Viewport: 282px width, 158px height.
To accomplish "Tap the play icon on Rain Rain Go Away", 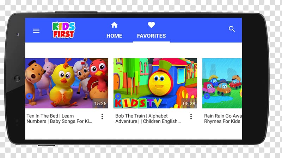I will tap(207, 96).
